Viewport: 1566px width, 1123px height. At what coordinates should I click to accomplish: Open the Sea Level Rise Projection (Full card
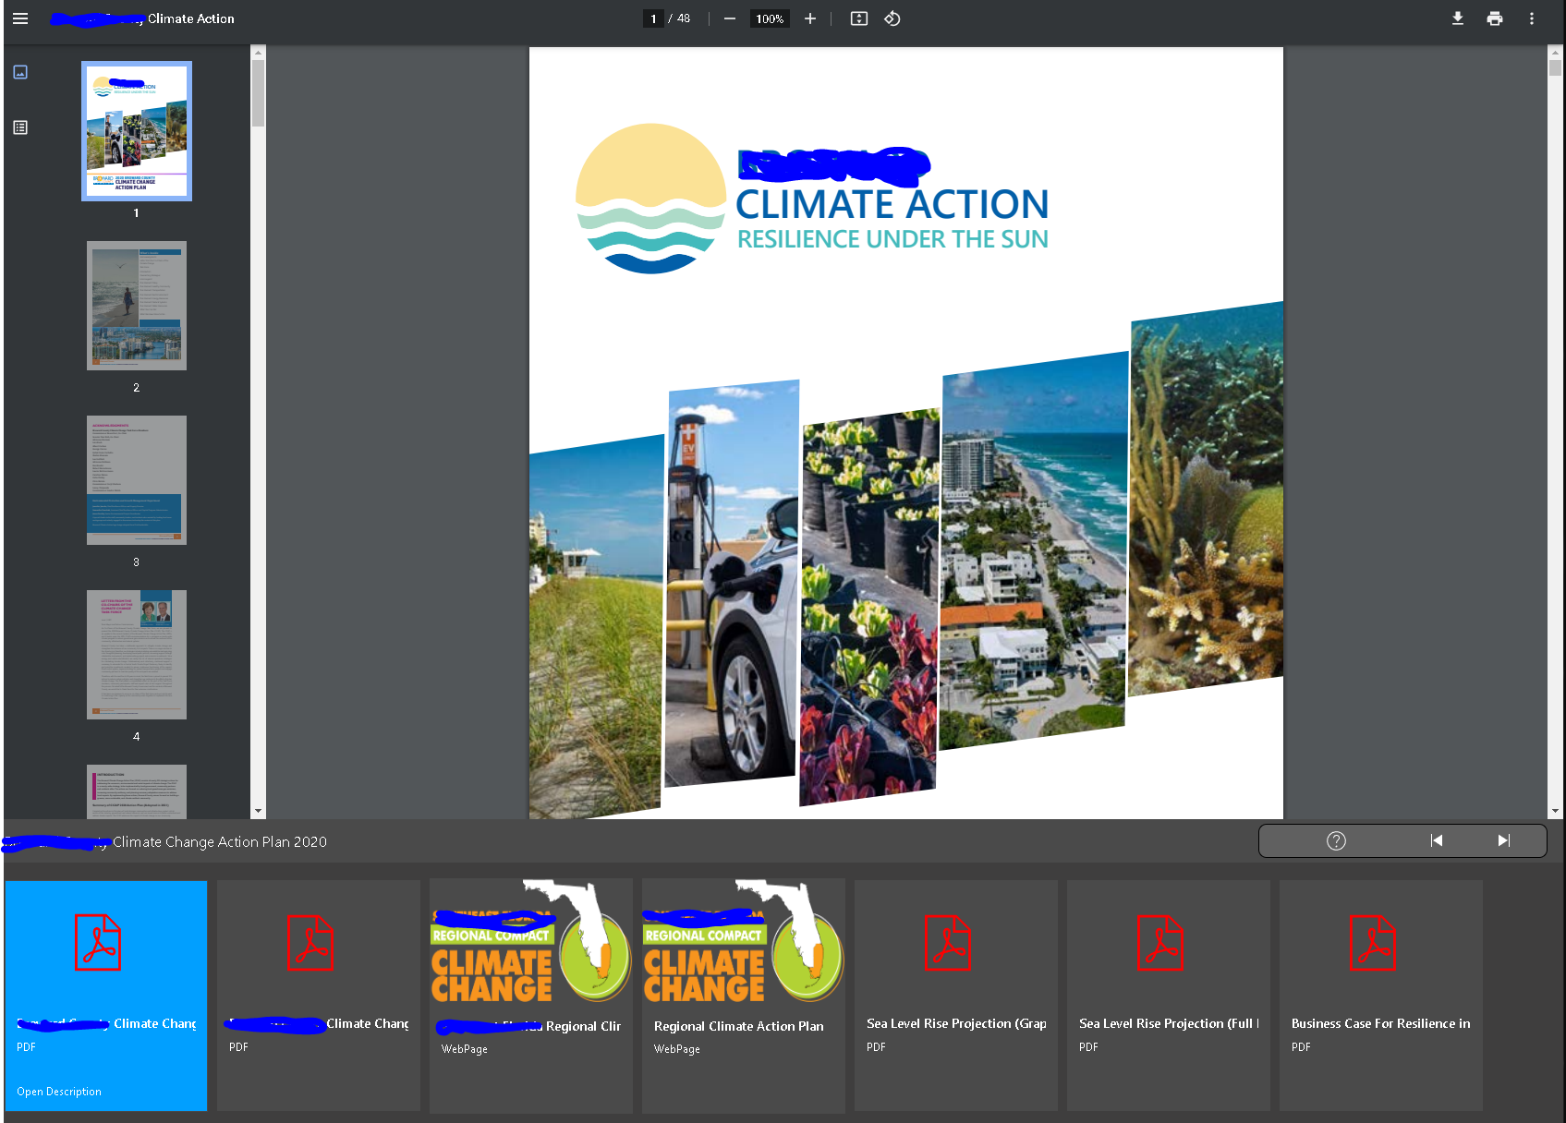(x=1169, y=996)
